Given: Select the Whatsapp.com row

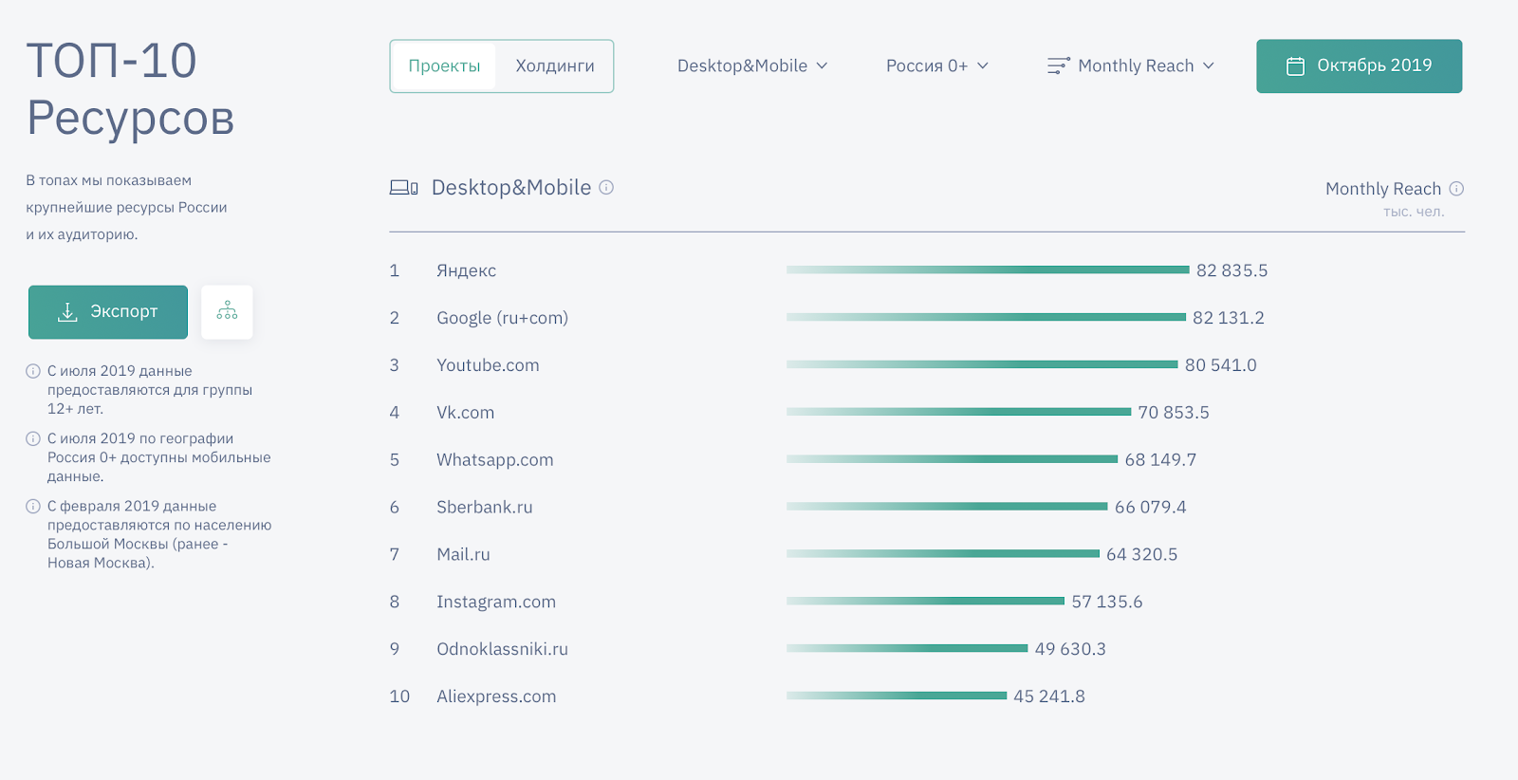Looking at the screenshot, I should point(926,460).
